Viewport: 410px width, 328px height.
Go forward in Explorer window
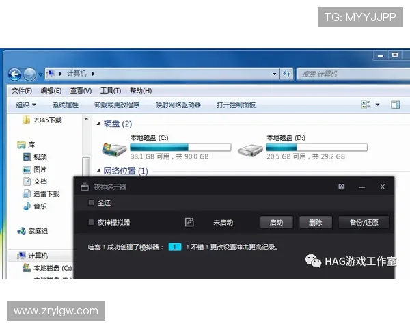coord(29,74)
